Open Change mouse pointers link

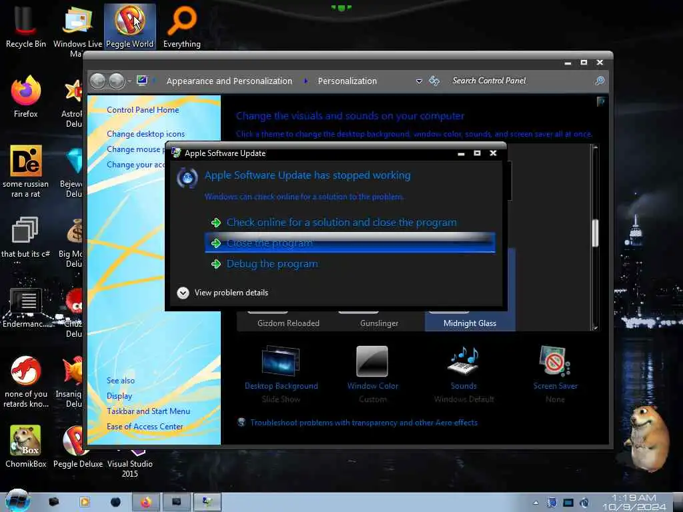coord(135,149)
